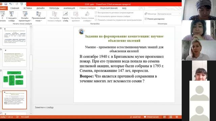216x121 pixels.
Task: Toggle Показать элементы управления проигрывателем checkbox
Action: point(96,20)
